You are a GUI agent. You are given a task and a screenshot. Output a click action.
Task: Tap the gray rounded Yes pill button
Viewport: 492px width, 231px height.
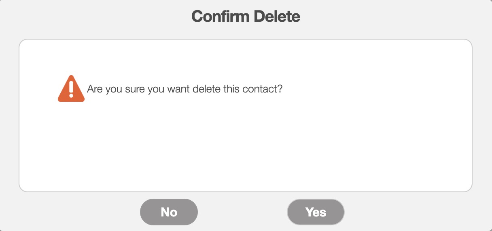click(x=316, y=212)
